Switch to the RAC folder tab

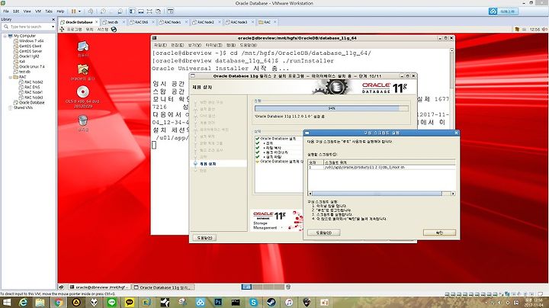pyautogui.click(x=267, y=22)
